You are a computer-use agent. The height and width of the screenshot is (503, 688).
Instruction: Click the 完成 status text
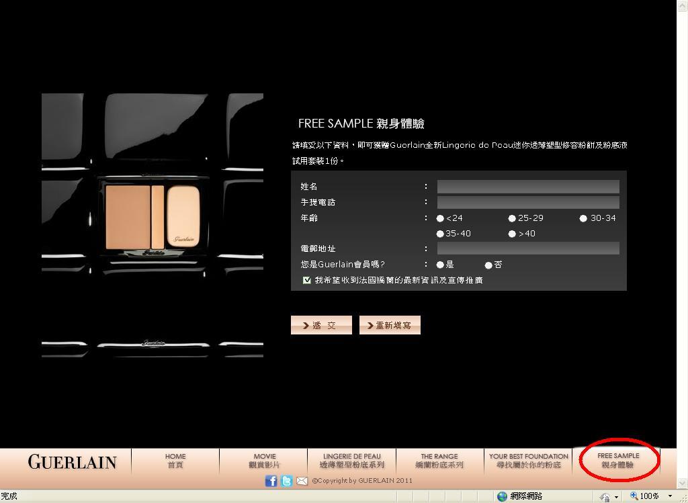[x=9, y=496]
